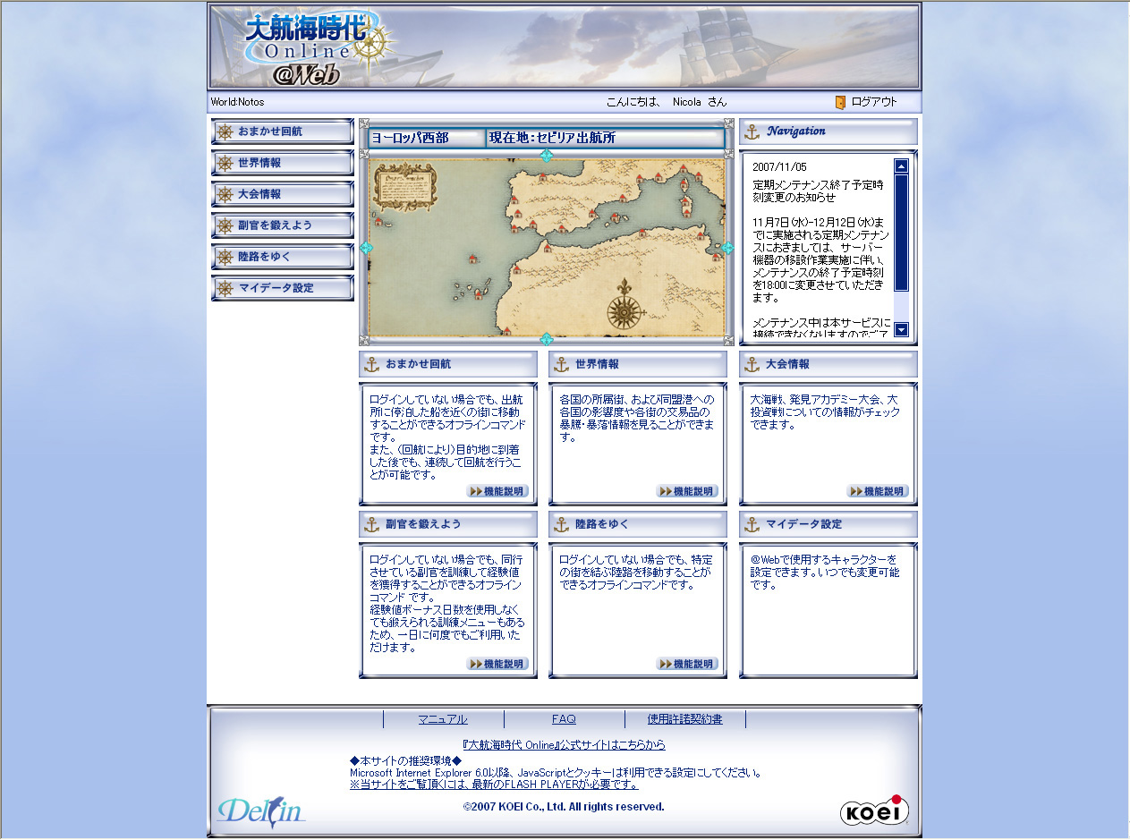This screenshot has height=840, width=1130.
Task: Click the Delfin logo in the footer
Action: point(260,812)
